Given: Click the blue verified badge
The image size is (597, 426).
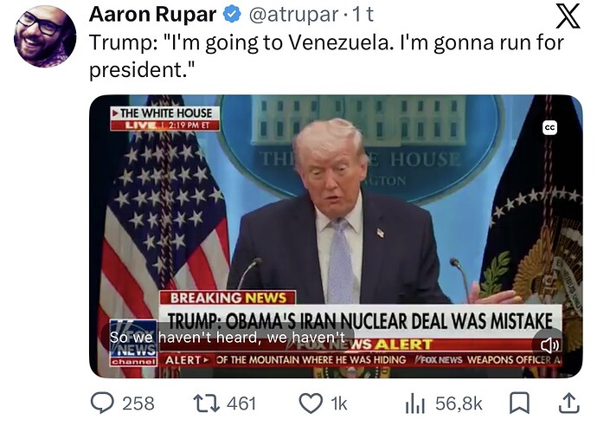Looking at the screenshot, I should point(232,15).
